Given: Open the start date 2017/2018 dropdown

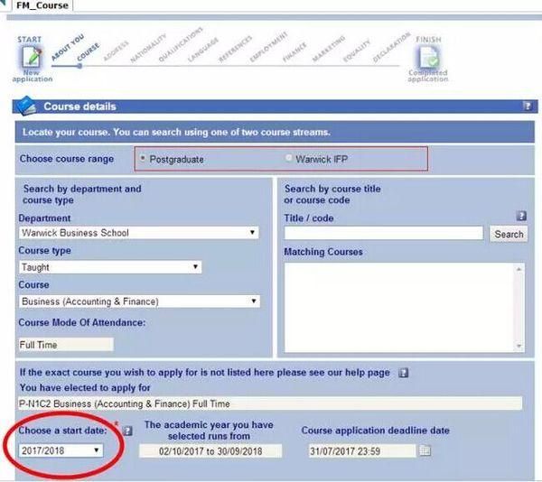Looking at the screenshot, I should (61, 450).
